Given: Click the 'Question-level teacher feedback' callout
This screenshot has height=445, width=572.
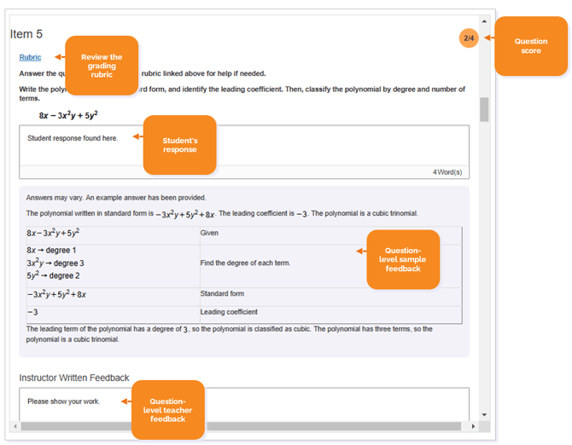Looking at the screenshot, I should click(168, 410).
